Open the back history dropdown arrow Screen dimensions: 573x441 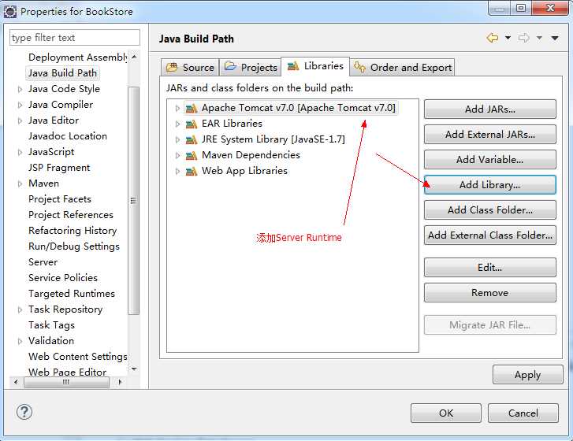(508, 38)
